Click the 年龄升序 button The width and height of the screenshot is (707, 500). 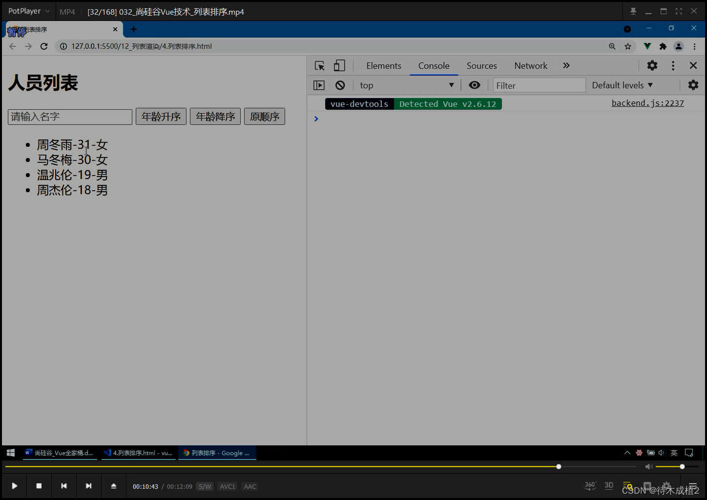tap(161, 117)
